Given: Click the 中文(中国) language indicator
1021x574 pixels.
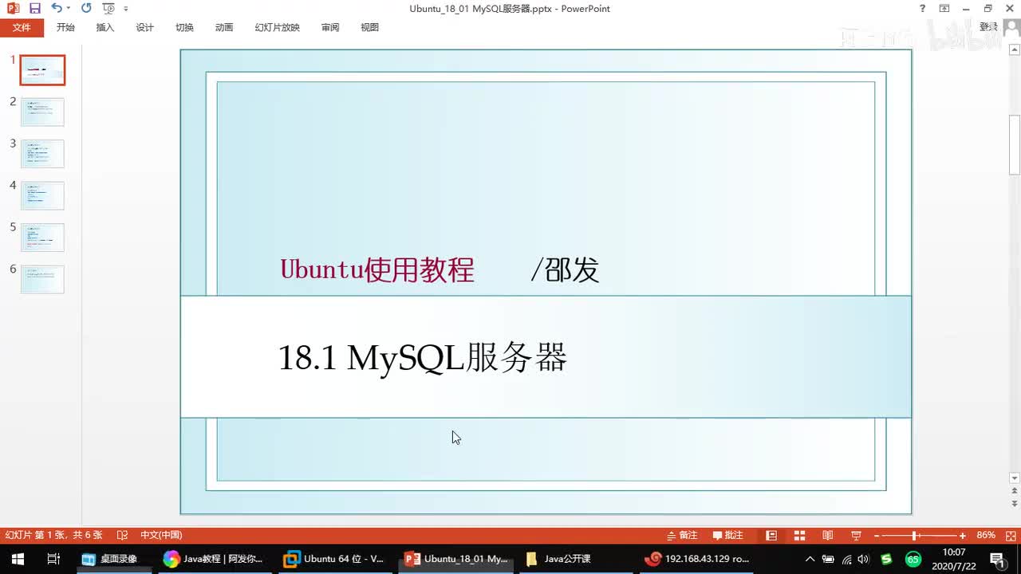Looking at the screenshot, I should [x=161, y=535].
